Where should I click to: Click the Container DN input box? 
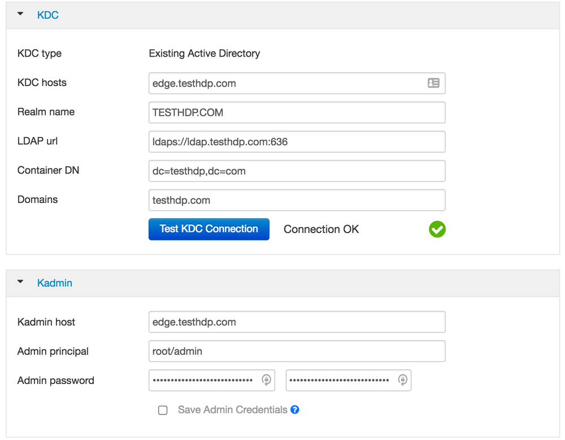coord(297,171)
